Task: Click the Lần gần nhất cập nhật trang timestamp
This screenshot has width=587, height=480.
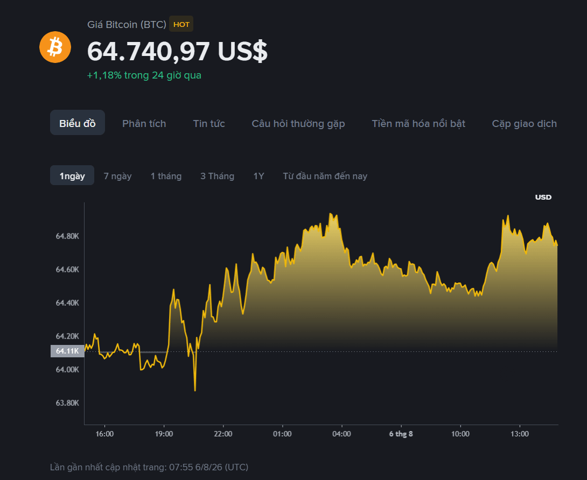Action: click(149, 467)
